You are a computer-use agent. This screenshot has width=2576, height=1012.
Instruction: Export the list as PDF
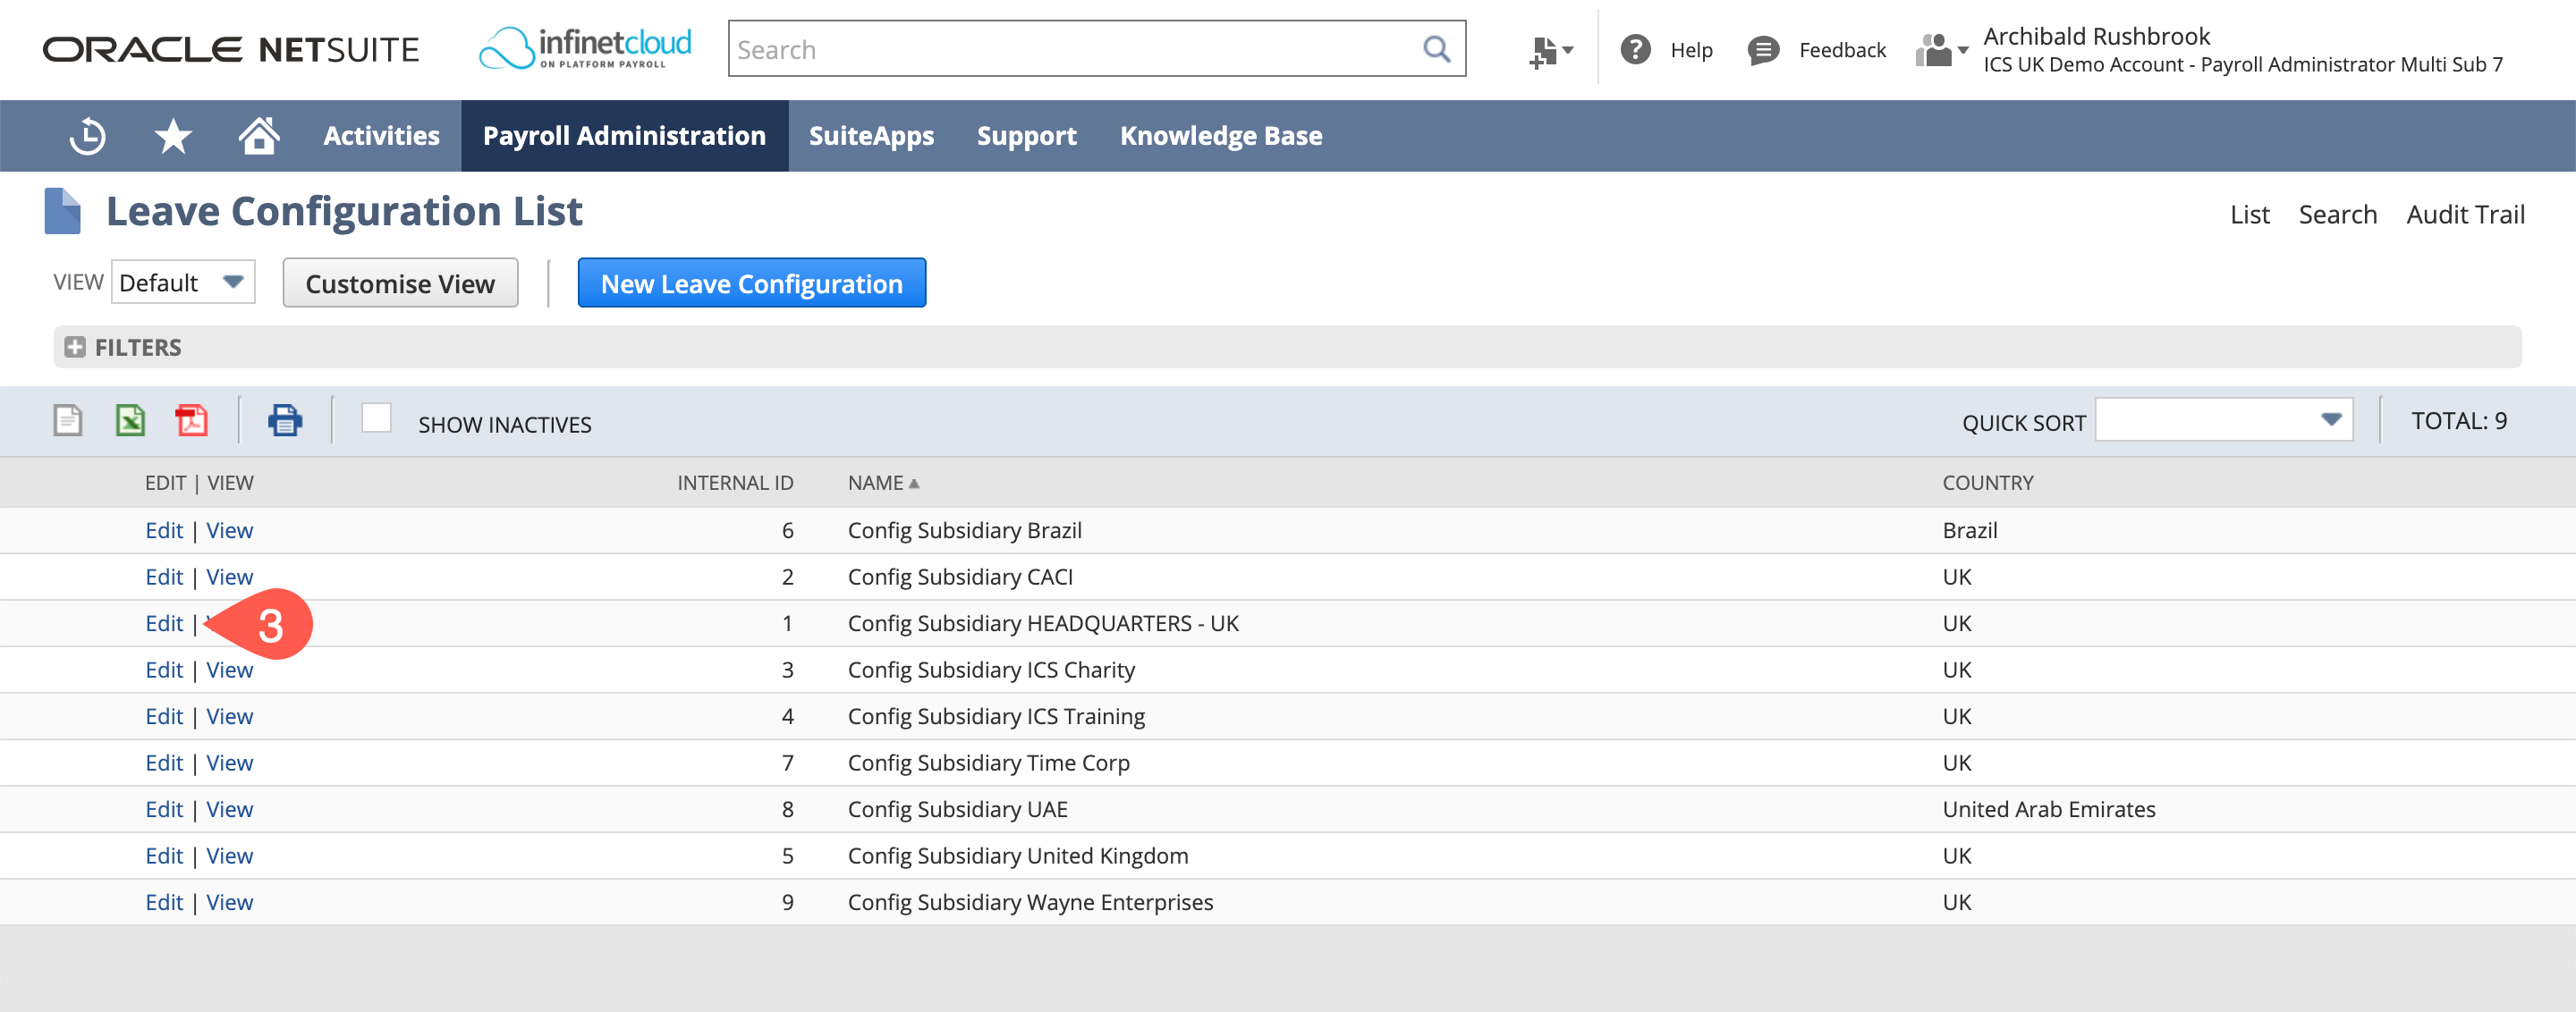192,420
